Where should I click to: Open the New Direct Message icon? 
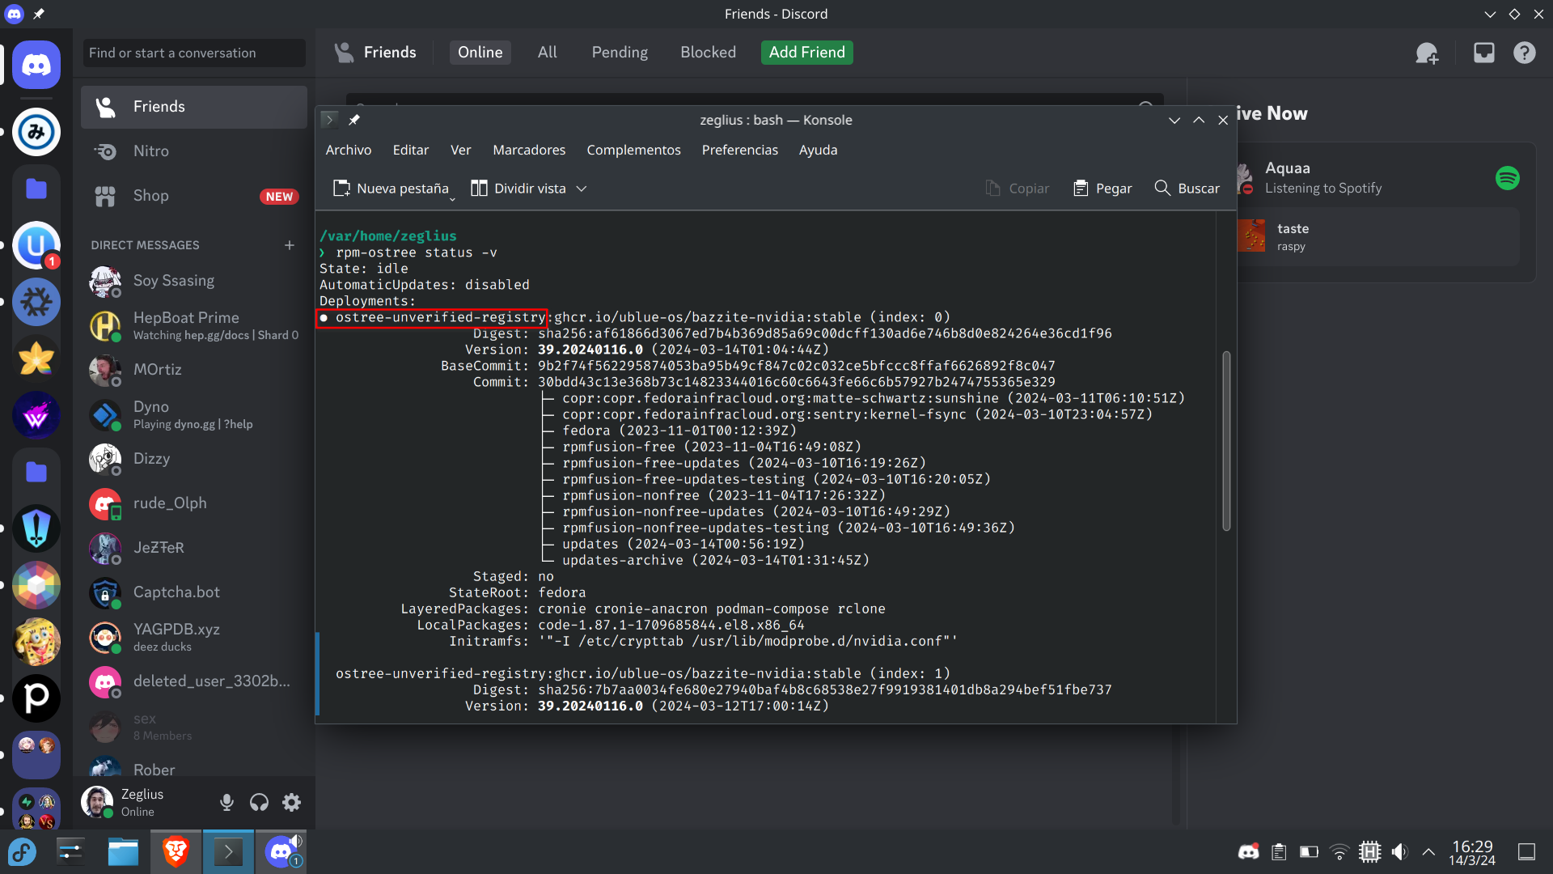pyautogui.click(x=1427, y=53)
